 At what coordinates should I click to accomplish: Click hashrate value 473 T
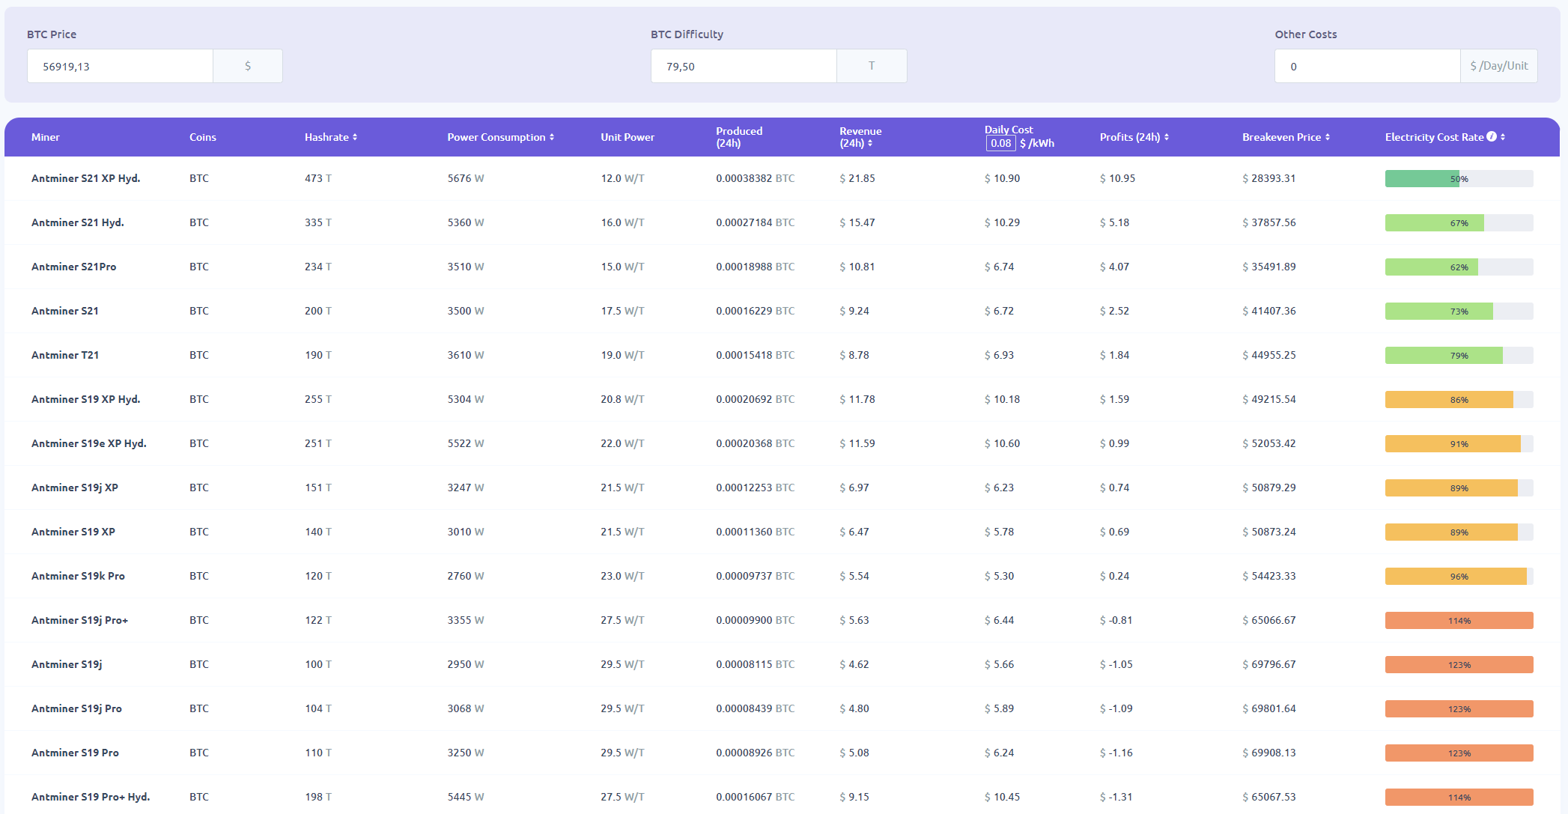(x=317, y=178)
